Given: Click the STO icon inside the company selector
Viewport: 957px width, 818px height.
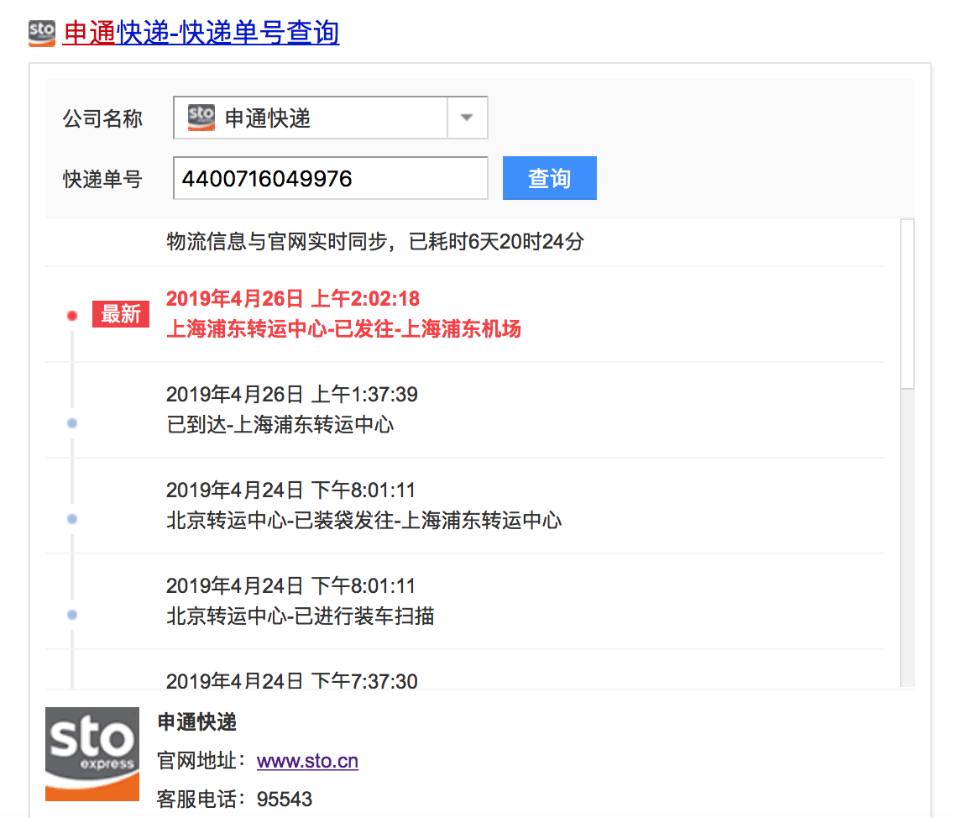Looking at the screenshot, I should click(201, 118).
